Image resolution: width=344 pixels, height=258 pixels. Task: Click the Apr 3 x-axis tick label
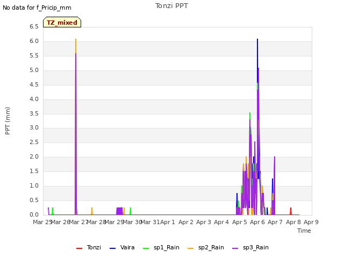click(x=204, y=222)
